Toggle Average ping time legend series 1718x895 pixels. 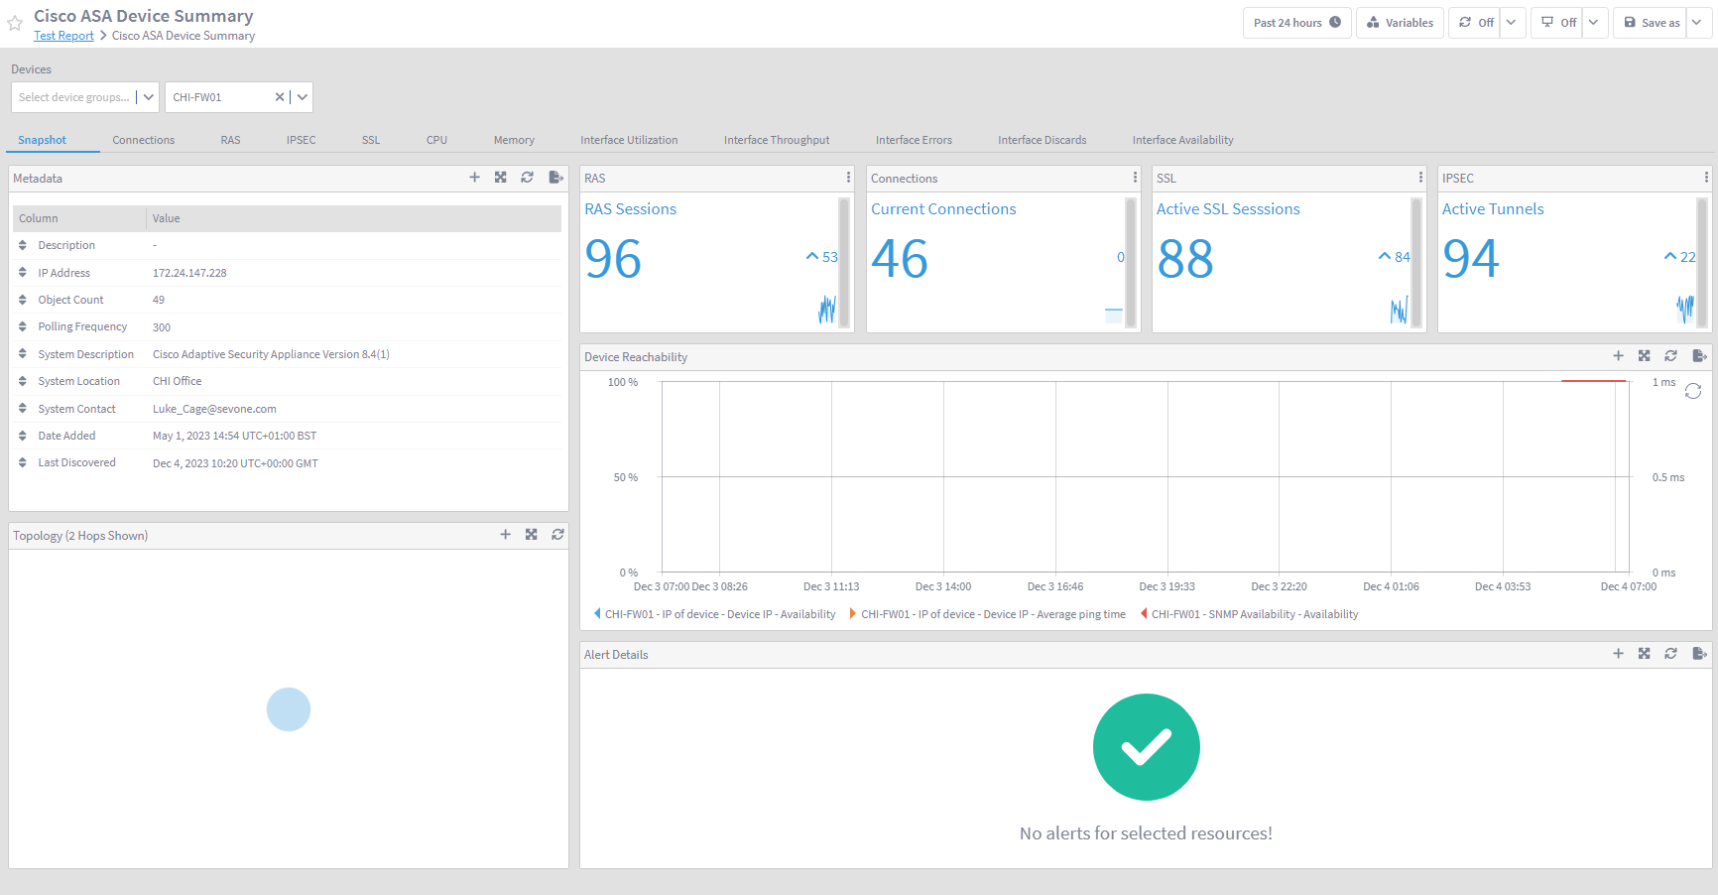pyautogui.click(x=988, y=614)
